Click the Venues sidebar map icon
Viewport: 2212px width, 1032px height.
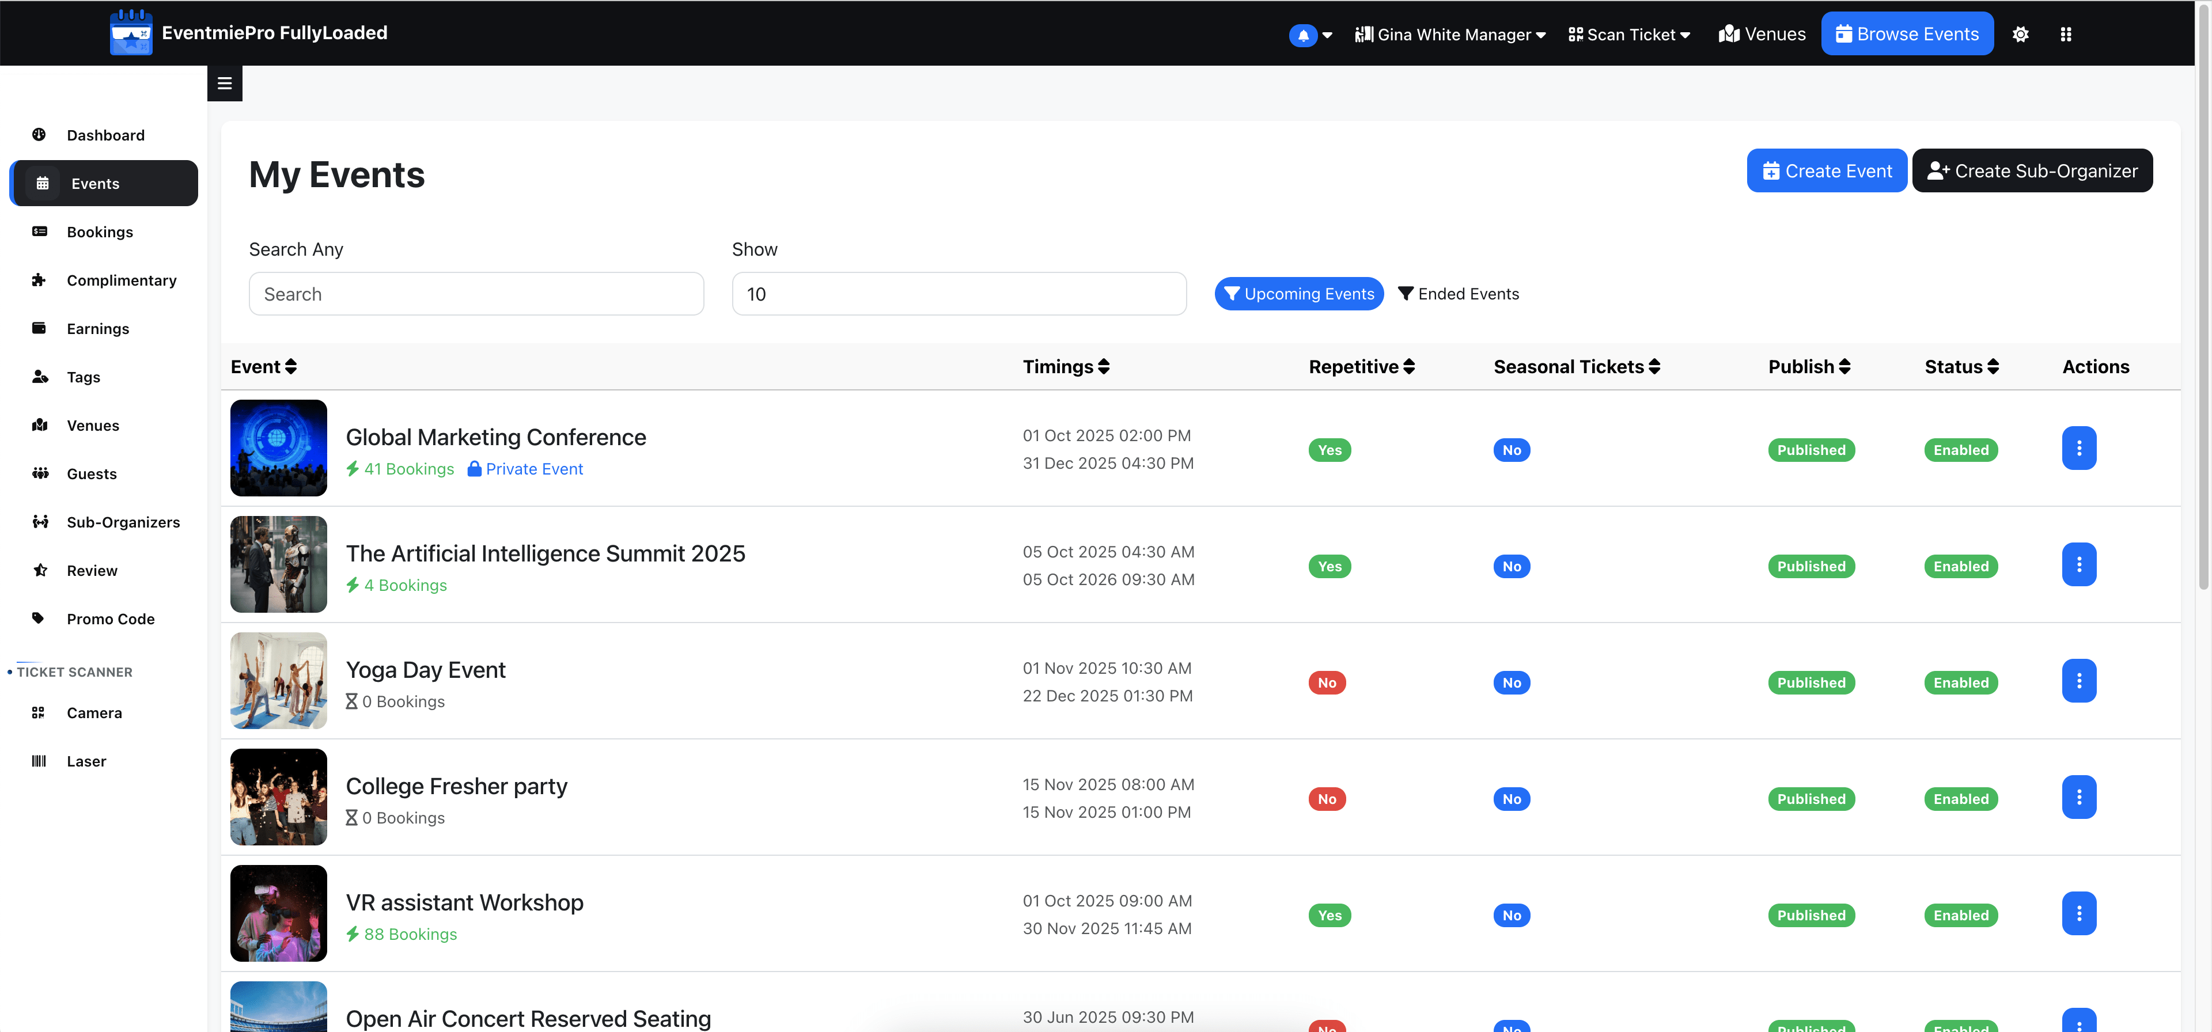click(40, 425)
